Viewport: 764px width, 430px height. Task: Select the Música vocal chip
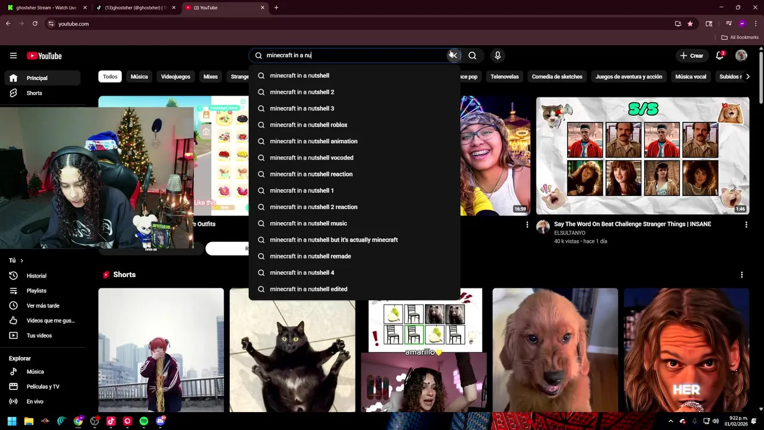pos(691,76)
